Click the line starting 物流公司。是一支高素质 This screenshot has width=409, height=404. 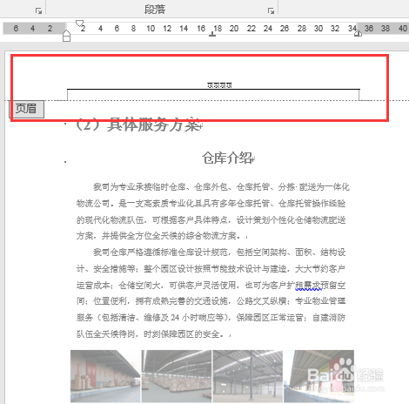pyautogui.click(x=211, y=204)
